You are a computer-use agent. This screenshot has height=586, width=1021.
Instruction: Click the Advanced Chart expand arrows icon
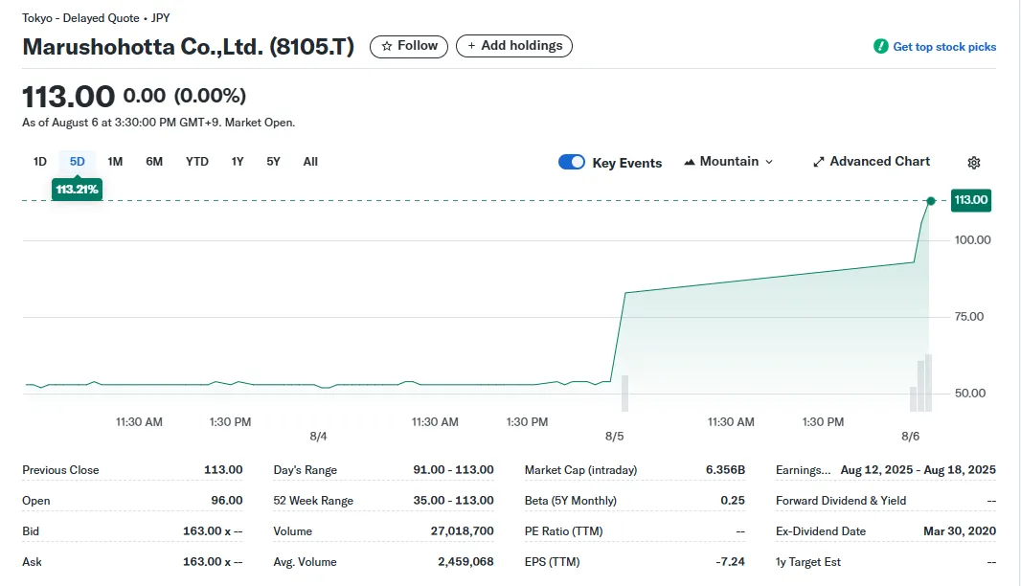pyautogui.click(x=819, y=162)
